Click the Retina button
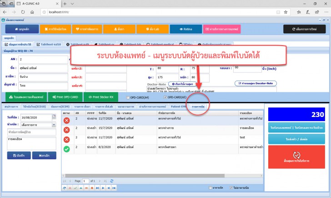Image resolution: width=331 pixels, height=198 pixels. click(186, 29)
